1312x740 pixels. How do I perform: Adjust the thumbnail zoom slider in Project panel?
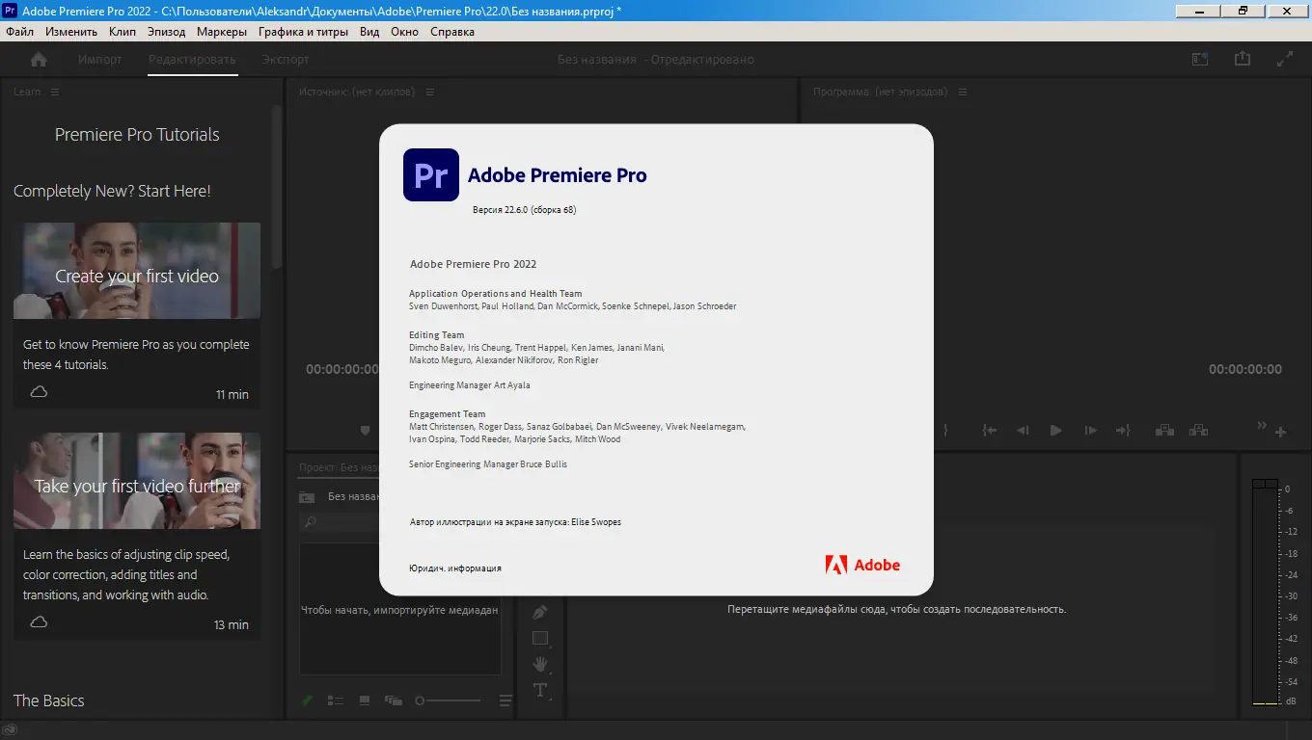click(x=448, y=700)
